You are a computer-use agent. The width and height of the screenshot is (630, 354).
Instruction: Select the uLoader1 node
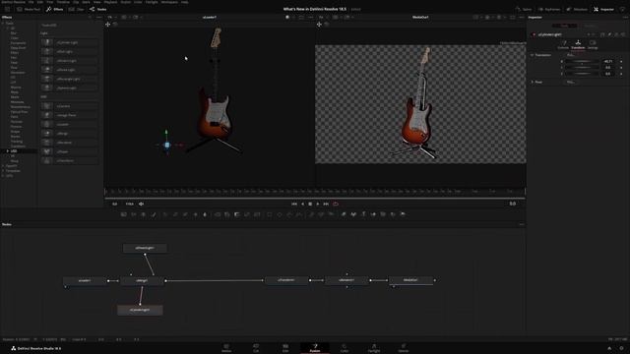[85, 280]
